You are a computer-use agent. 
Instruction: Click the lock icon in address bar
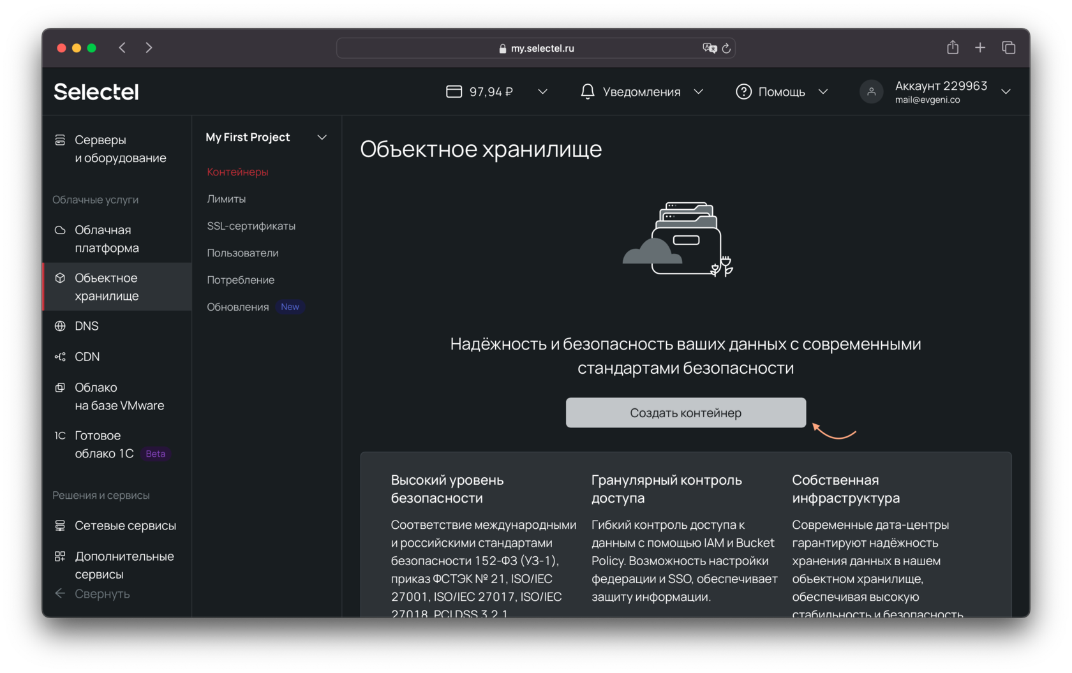pos(503,48)
